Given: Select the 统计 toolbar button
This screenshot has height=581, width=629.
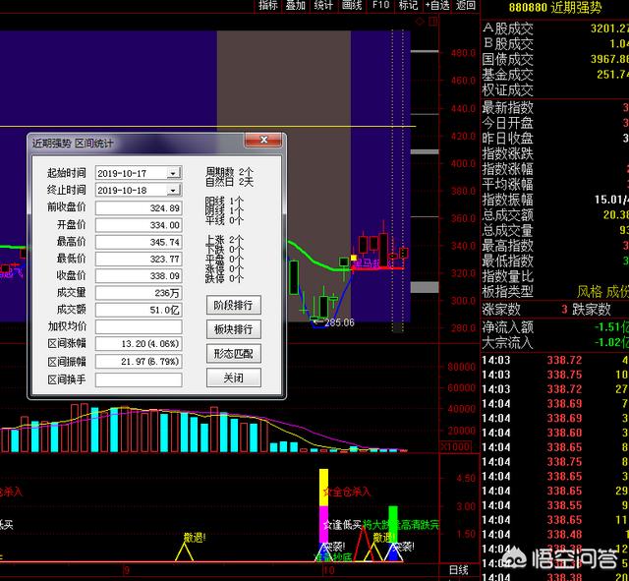Looking at the screenshot, I should pyautogui.click(x=323, y=5).
